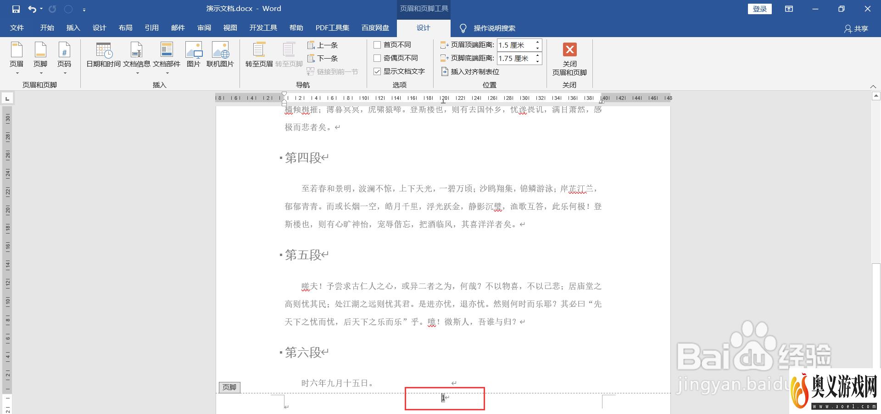Click the 登录 (Sign in) button
This screenshot has width=881, height=414.
[759, 9]
